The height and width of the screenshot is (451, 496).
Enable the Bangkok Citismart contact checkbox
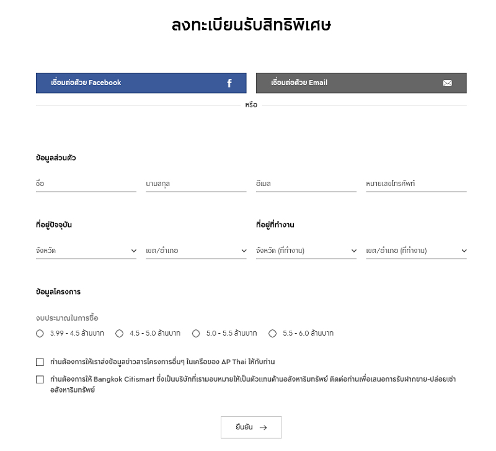[x=40, y=380]
